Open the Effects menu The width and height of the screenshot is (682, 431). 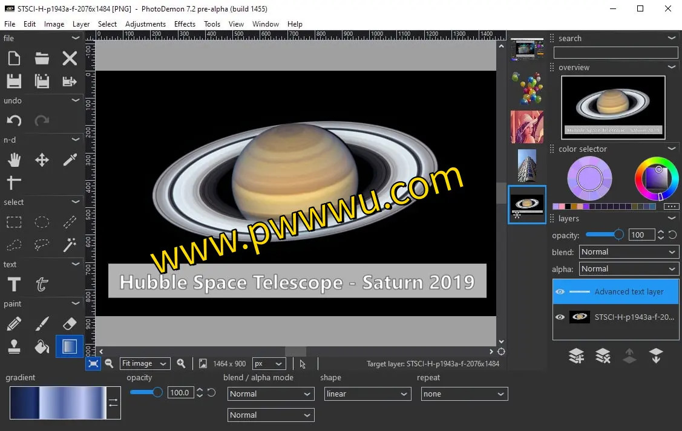185,24
